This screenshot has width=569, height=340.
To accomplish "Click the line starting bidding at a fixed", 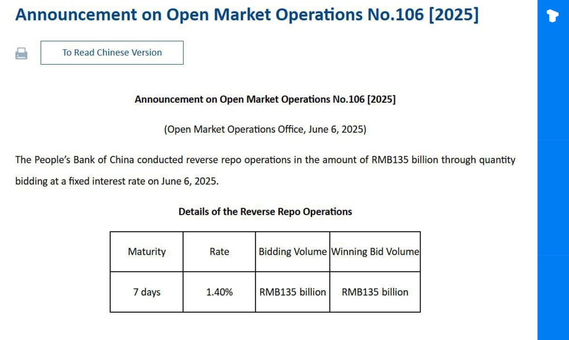I will point(117,181).
